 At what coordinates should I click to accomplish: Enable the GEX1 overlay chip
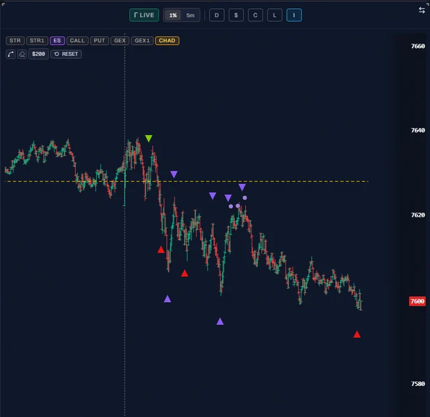click(142, 40)
